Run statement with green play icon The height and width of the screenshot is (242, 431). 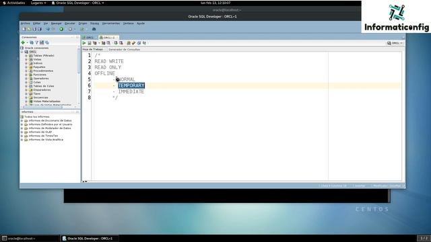click(x=84, y=43)
